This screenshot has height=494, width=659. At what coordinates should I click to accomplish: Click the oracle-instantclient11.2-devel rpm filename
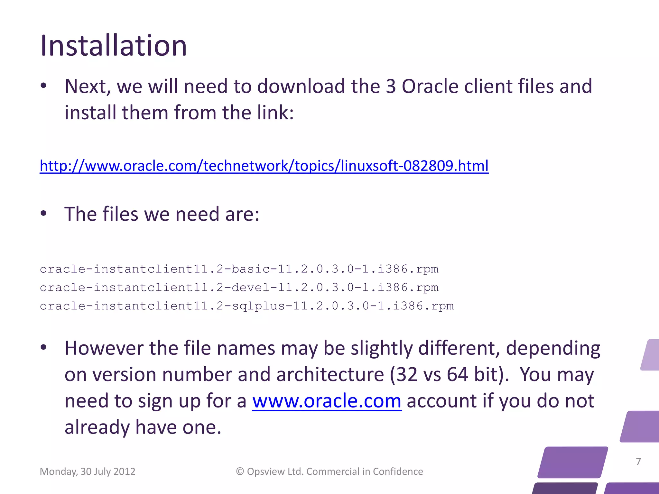click(x=239, y=287)
